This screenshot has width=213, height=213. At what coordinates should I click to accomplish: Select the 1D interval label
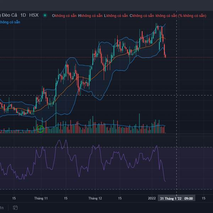click(23, 15)
